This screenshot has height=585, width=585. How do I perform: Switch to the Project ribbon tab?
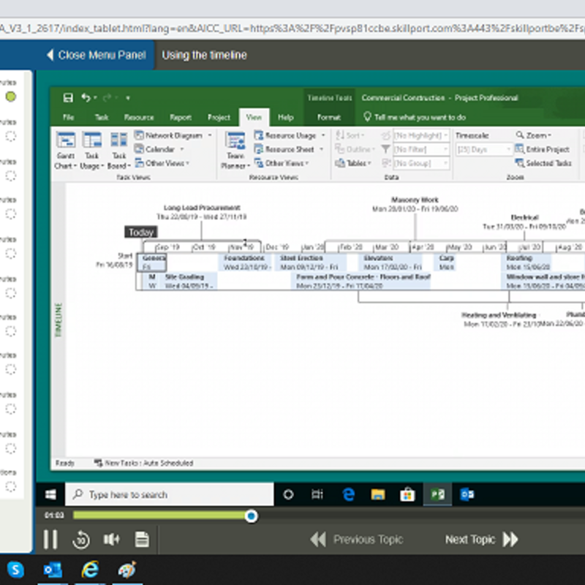pos(219,117)
